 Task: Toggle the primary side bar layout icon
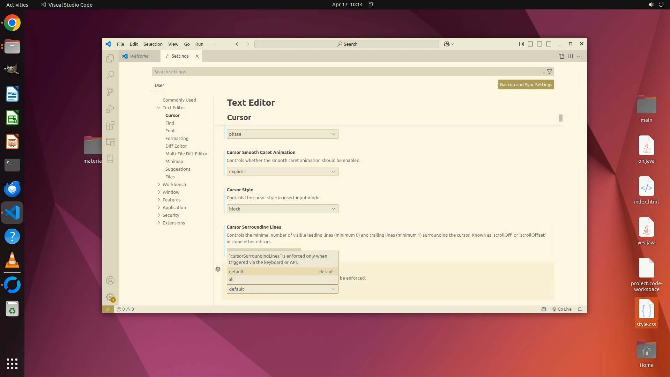point(530,44)
